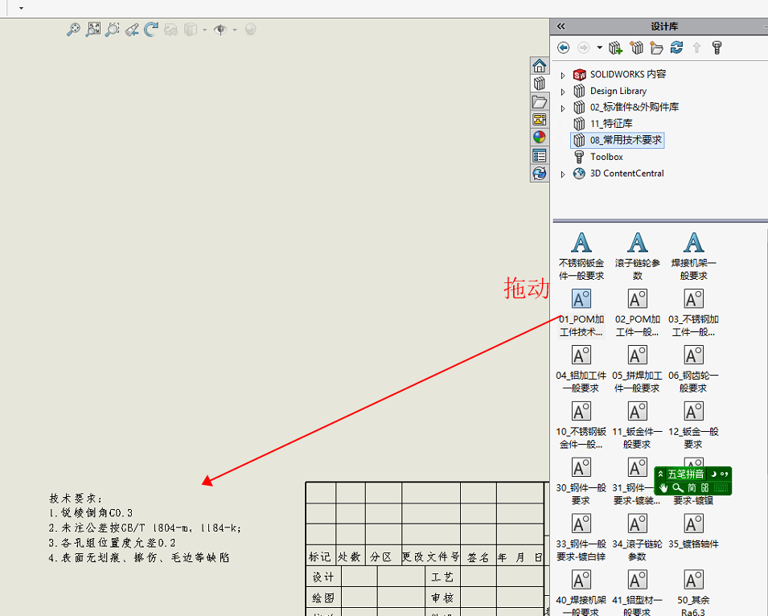Click the 五笔拼音 input method label
This screenshot has width=768, height=616.
point(686,474)
